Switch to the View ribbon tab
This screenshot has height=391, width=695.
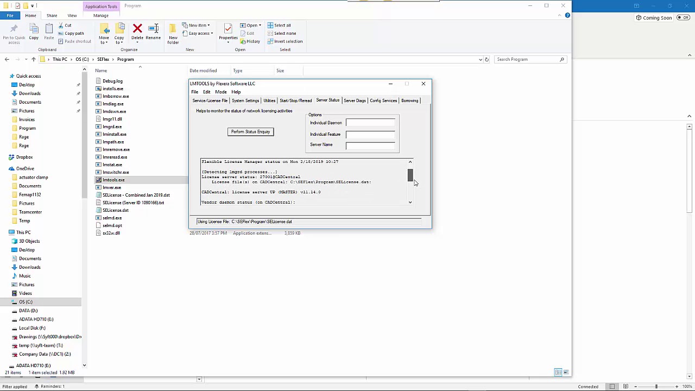pos(72,15)
